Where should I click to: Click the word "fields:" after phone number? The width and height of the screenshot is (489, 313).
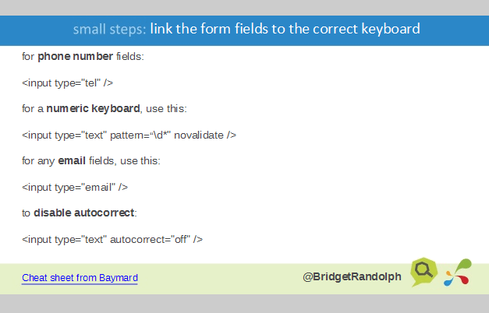[x=130, y=58]
